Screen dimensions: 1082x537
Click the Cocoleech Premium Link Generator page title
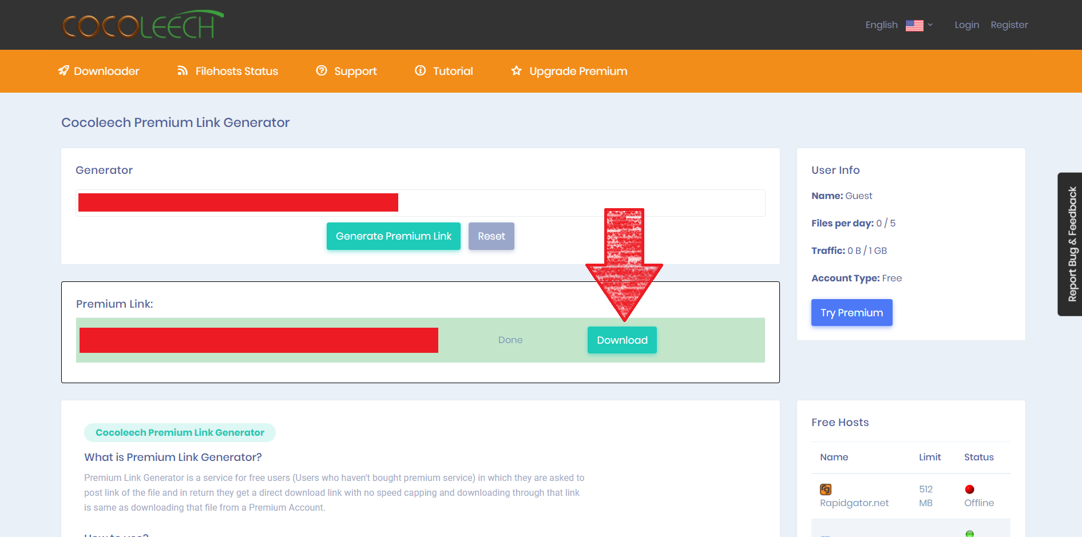(x=176, y=123)
